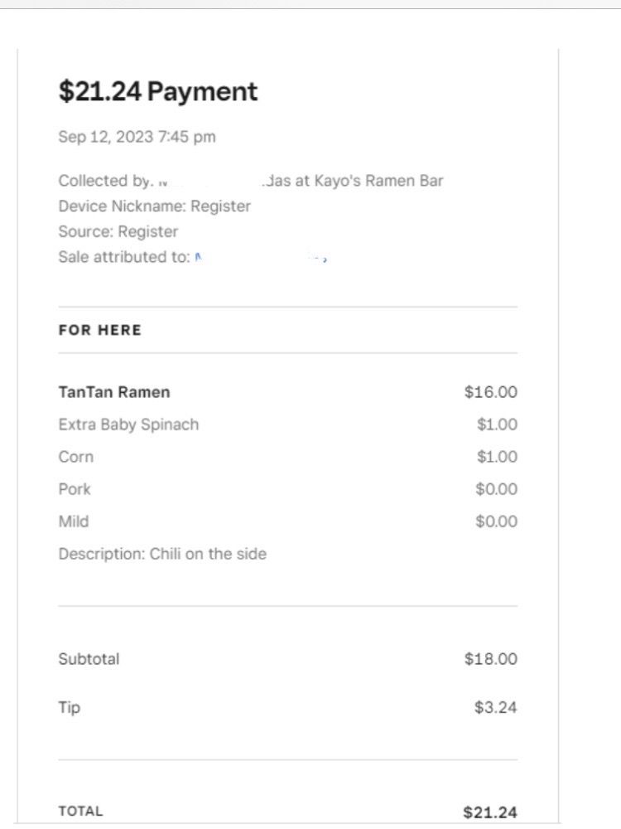Select the Extra Baby Spinach modifier
The width and height of the screenshot is (621, 829).
point(128,424)
